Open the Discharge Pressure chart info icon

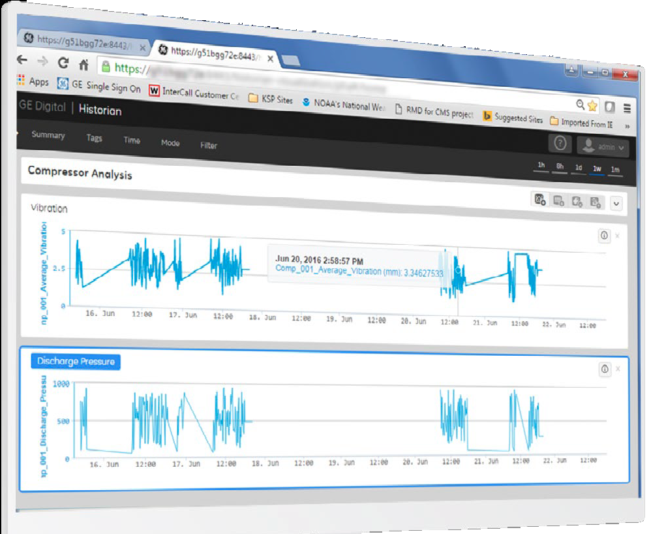pos(605,369)
